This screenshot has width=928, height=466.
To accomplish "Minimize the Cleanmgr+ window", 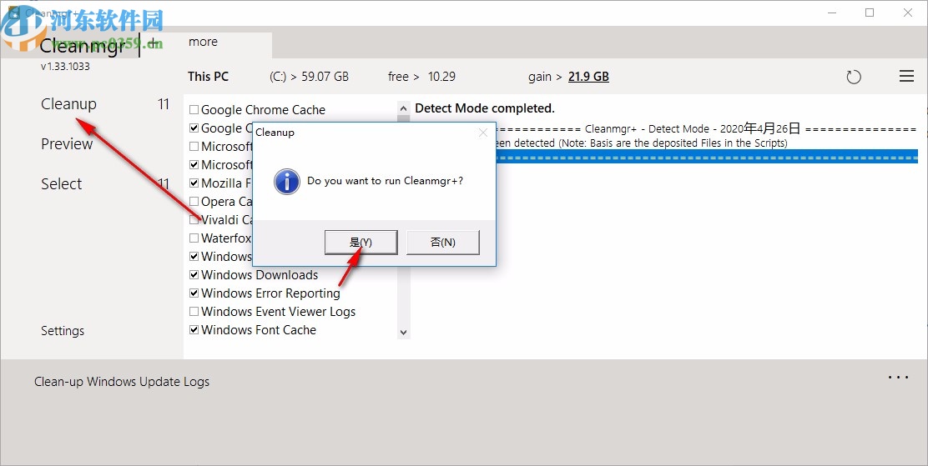I will [x=832, y=13].
